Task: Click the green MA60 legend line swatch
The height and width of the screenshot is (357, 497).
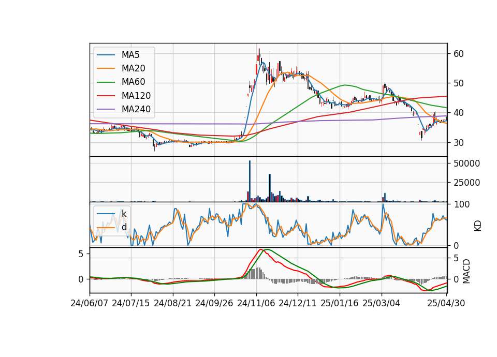Action: [106, 82]
